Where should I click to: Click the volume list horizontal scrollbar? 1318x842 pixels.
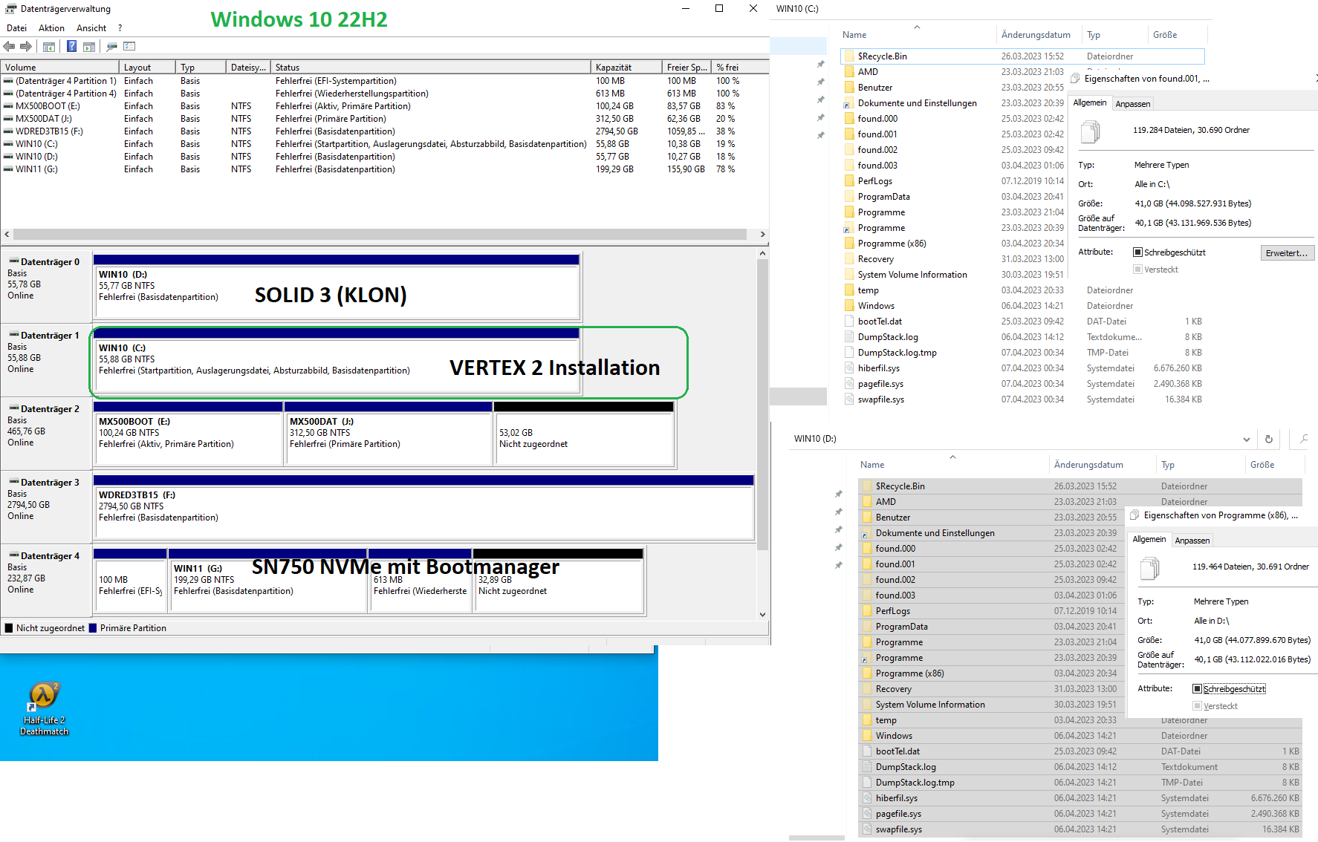click(x=380, y=234)
